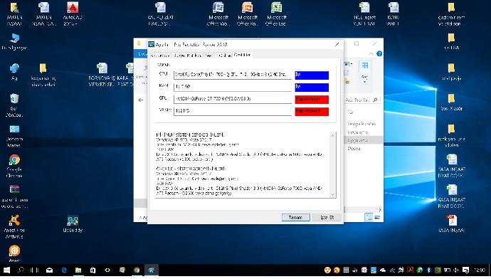
Task: Select the UbiBuddy desktop shortcut
Action: pyautogui.click(x=73, y=223)
